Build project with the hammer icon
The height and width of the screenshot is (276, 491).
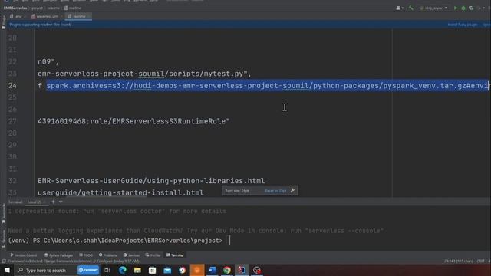[411, 8]
